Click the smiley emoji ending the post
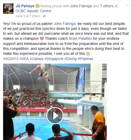Image resolution: width=131 pixels, height=140 pixels. (x=88, y=54)
